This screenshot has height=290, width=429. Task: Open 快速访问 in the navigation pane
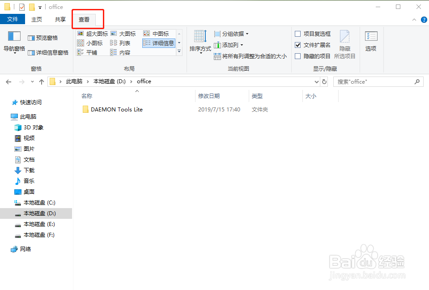tap(27, 102)
